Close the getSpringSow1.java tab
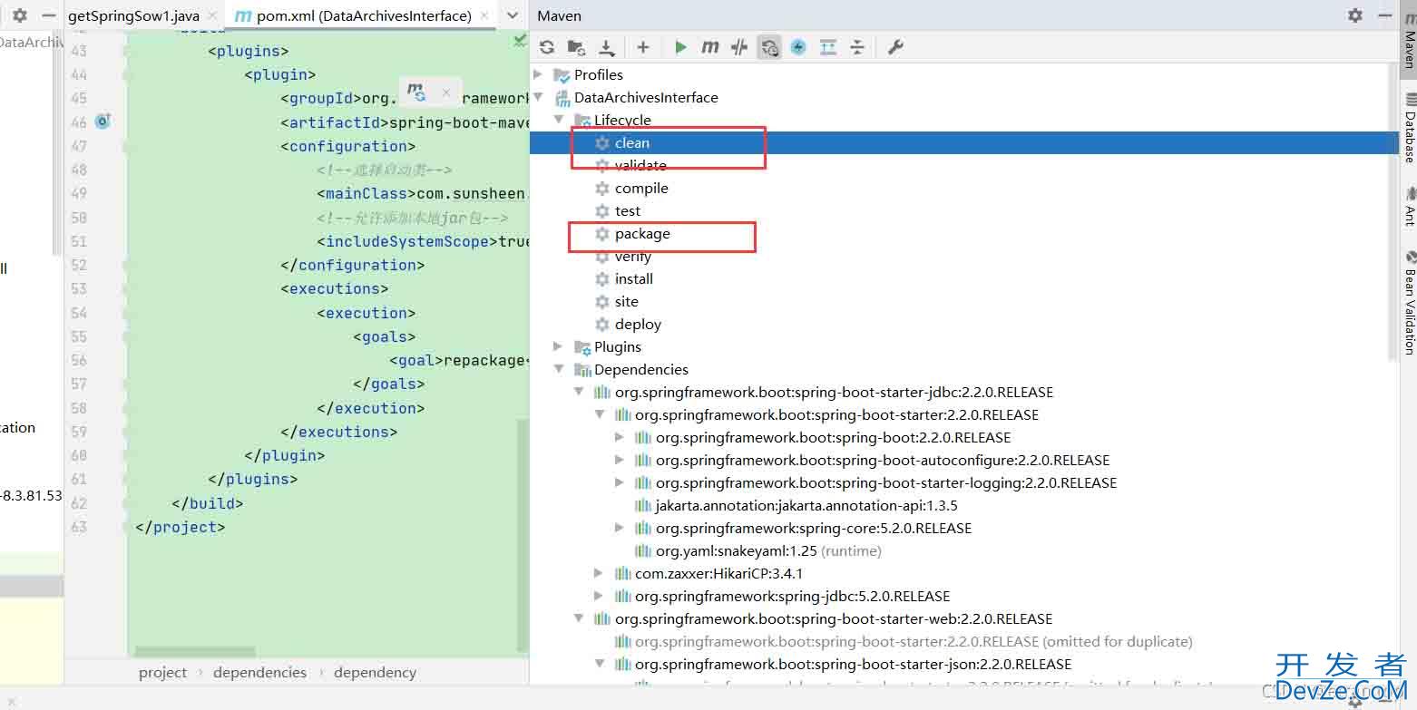The height and width of the screenshot is (710, 1417). [x=212, y=16]
